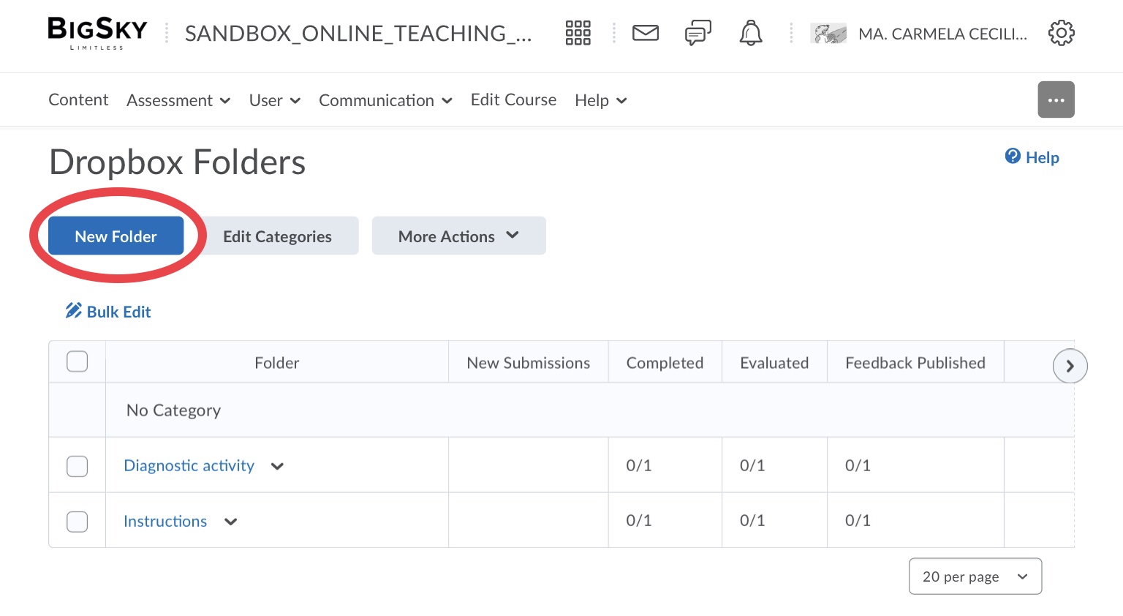This screenshot has width=1123, height=616.
Task: Click the Bulk Edit pencil icon
Action: (74, 311)
